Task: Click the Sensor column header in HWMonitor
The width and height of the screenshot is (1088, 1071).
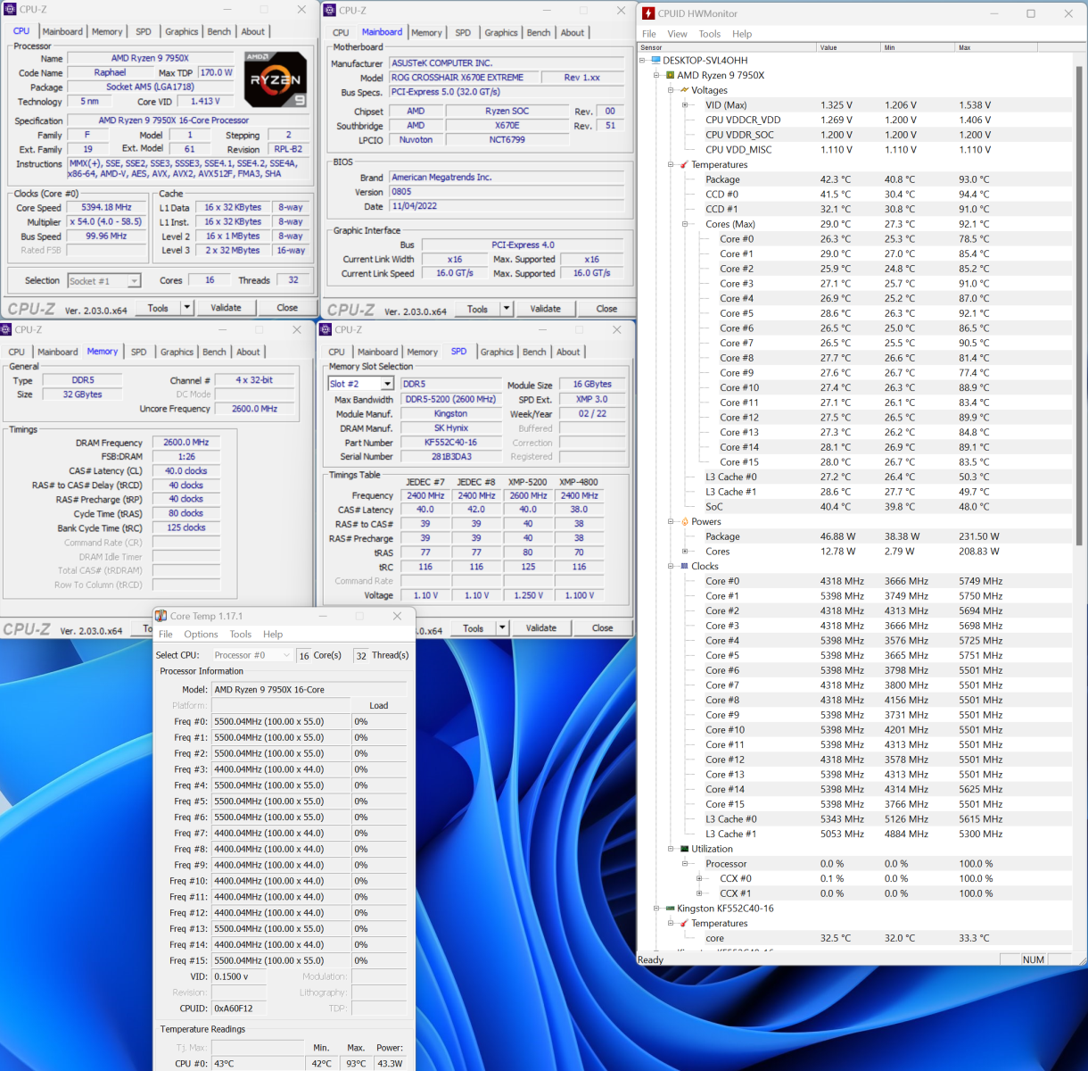Action: (727, 47)
